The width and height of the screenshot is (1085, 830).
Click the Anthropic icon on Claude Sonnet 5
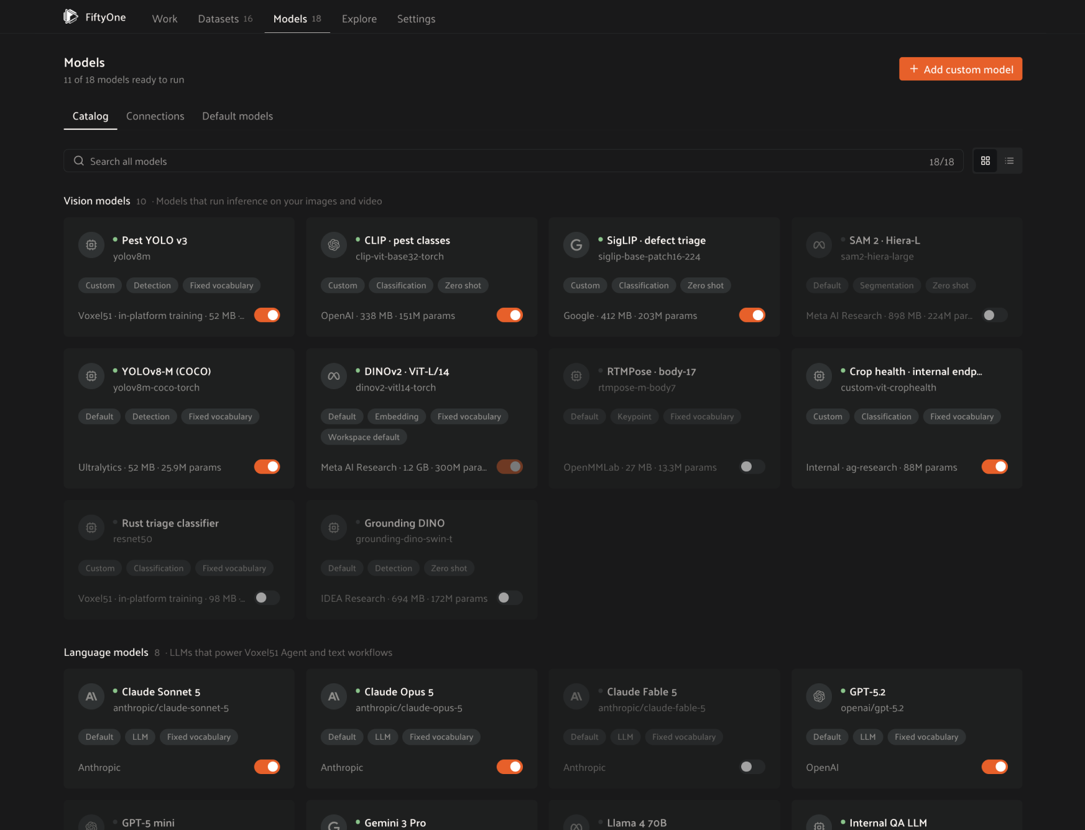click(91, 696)
